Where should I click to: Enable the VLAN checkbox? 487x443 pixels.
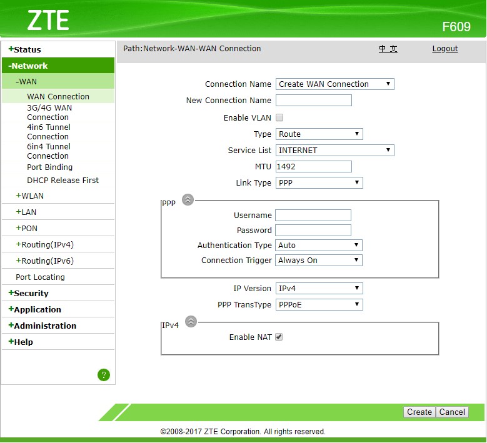click(x=279, y=117)
